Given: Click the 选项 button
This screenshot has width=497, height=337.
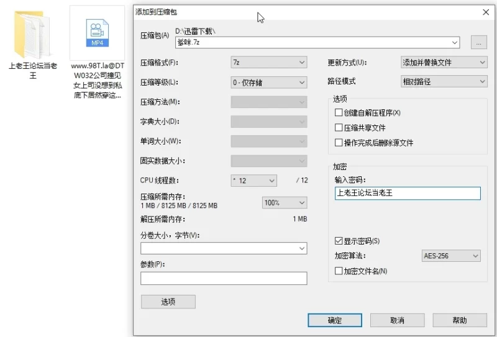Looking at the screenshot, I should click(x=168, y=302).
